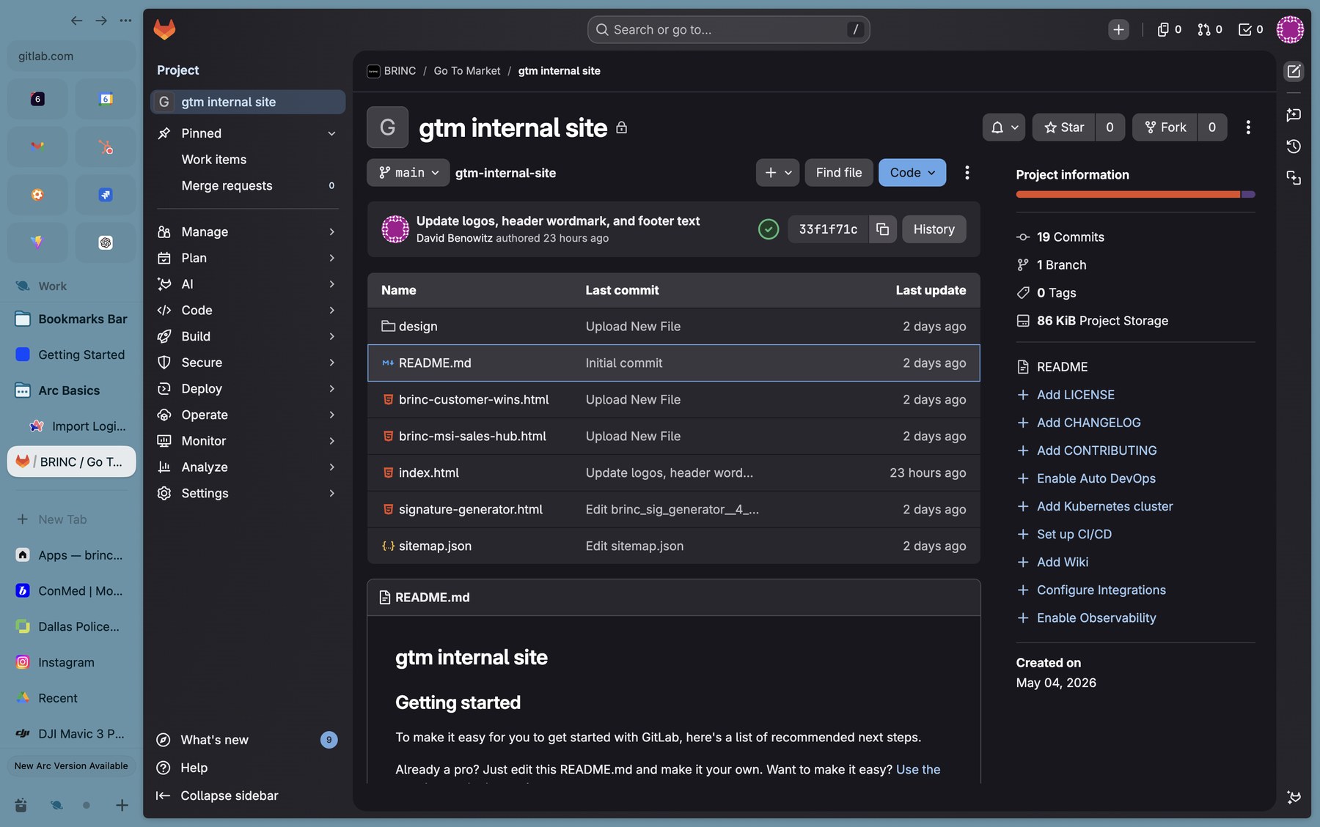Open the design folder row
Viewport: 1320px width, 827px height.
673,327
